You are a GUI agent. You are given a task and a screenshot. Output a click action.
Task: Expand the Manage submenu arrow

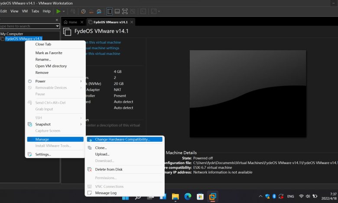point(81,140)
